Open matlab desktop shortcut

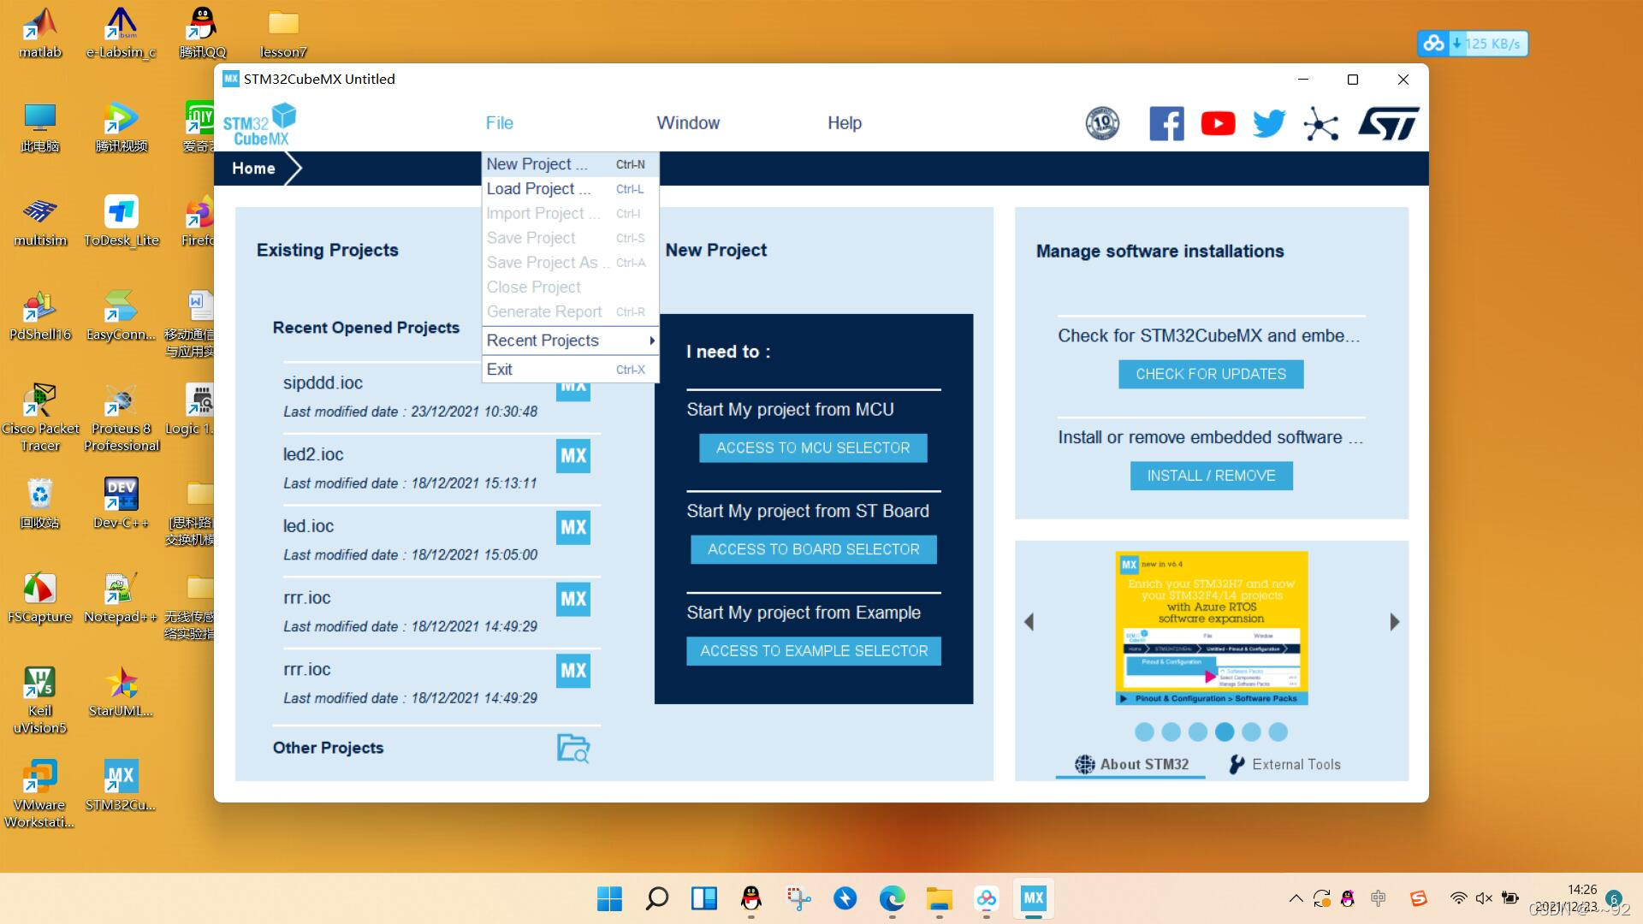[40, 33]
